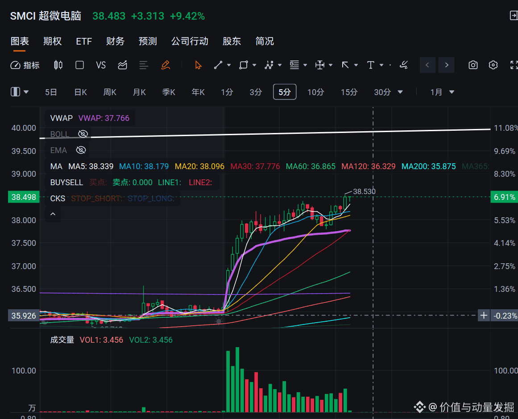518x419 pixels.
Task: Open the chart layout dropdown
Action: (x=20, y=92)
